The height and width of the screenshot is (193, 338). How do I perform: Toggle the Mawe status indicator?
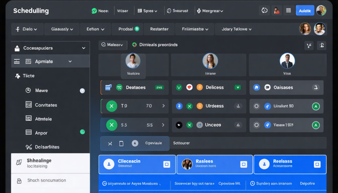(82, 91)
